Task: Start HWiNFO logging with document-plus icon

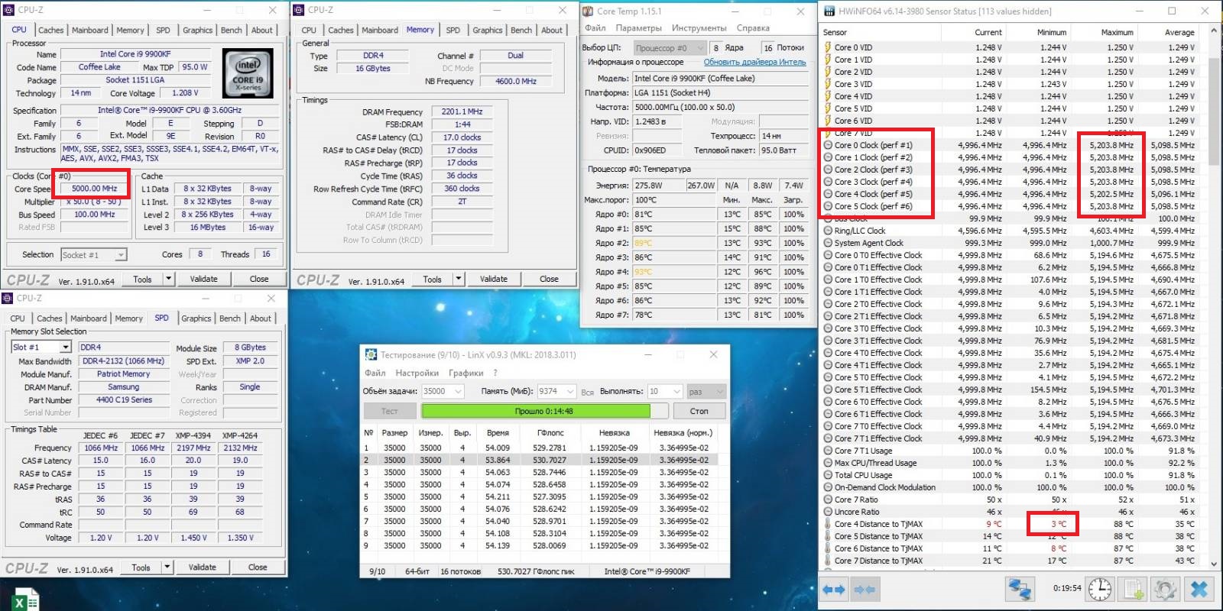Action: pos(1134,590)
